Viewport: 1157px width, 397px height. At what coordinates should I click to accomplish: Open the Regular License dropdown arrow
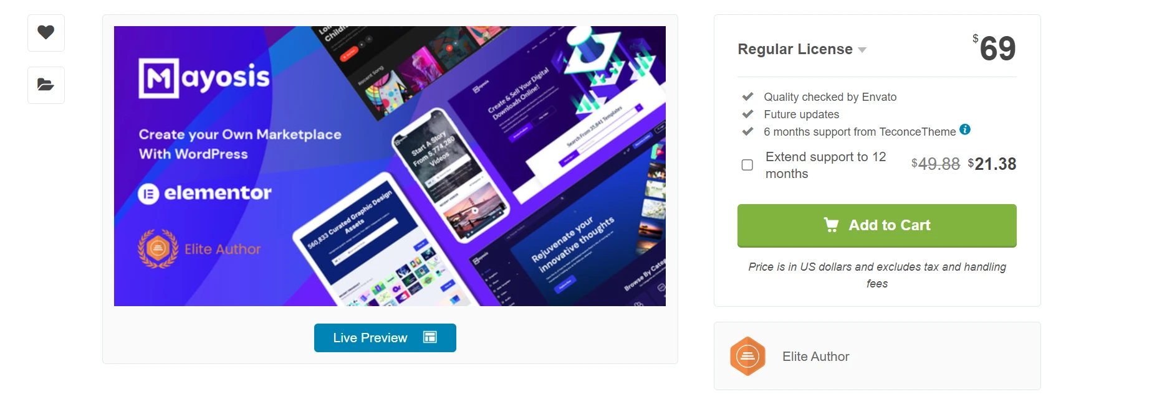click(862, 50)
